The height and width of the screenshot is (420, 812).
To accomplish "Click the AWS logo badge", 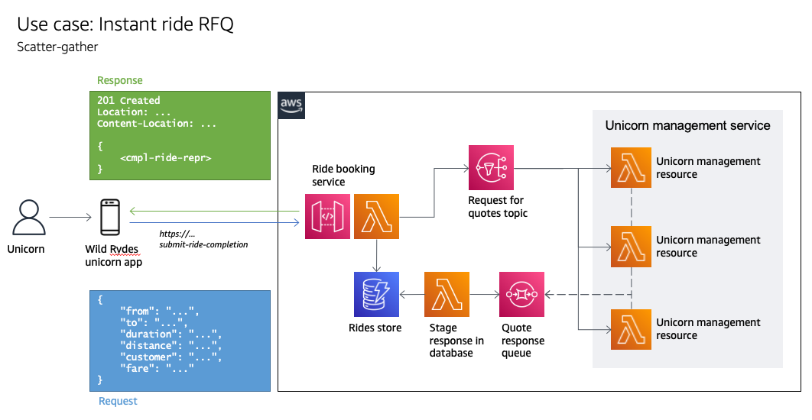I will (x=291, y=105).
